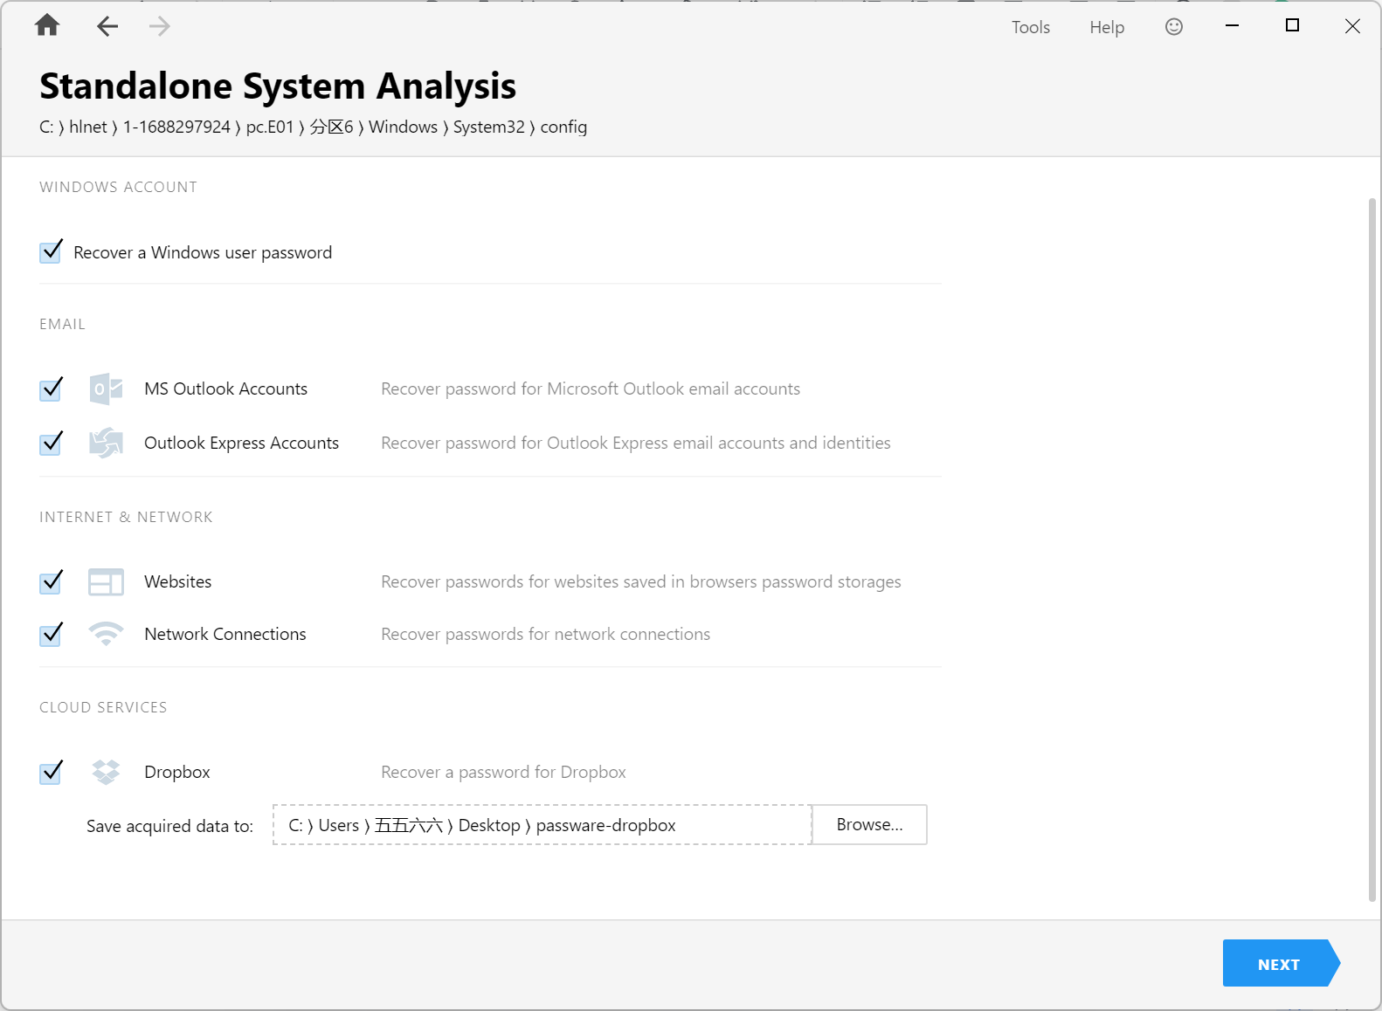This screenshot has width=1382, height=1011.
Task: Toggle the MS Outlook Accounts checkbox
Action: point(51,389)
